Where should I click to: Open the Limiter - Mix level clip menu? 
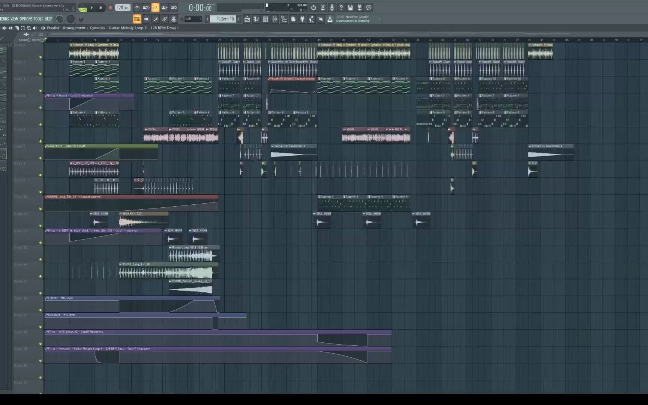click(x=46, y=298)
